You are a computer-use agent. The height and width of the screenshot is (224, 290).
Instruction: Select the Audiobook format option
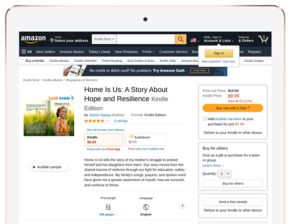point(146,140)
